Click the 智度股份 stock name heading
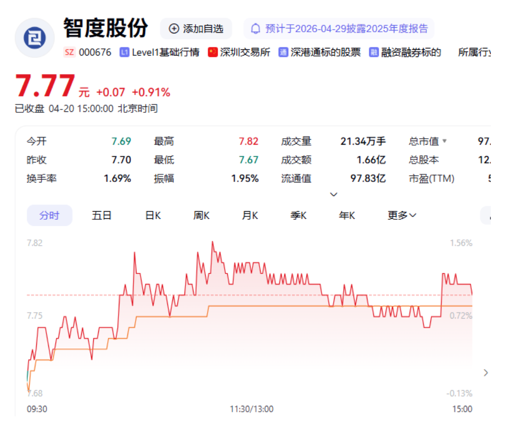The width and height of the screenshot is (511, 431). click(x=106, y=28)
